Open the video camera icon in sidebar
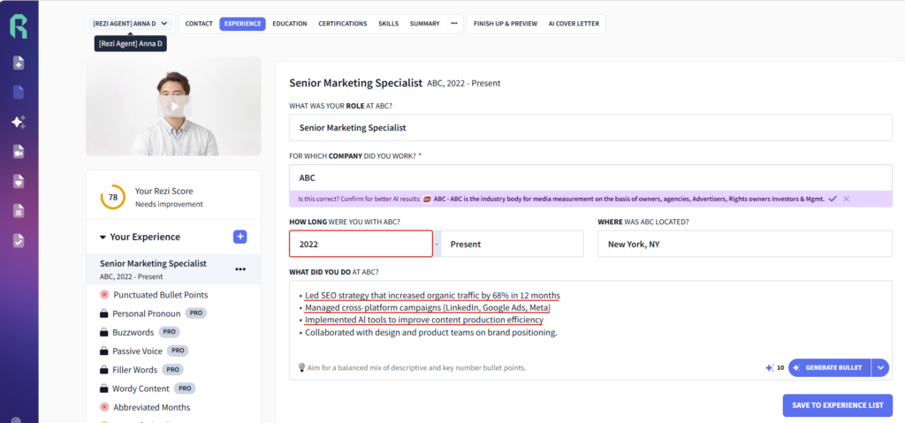The width and height of the screenshot is (905, 423). pos(19,152)
